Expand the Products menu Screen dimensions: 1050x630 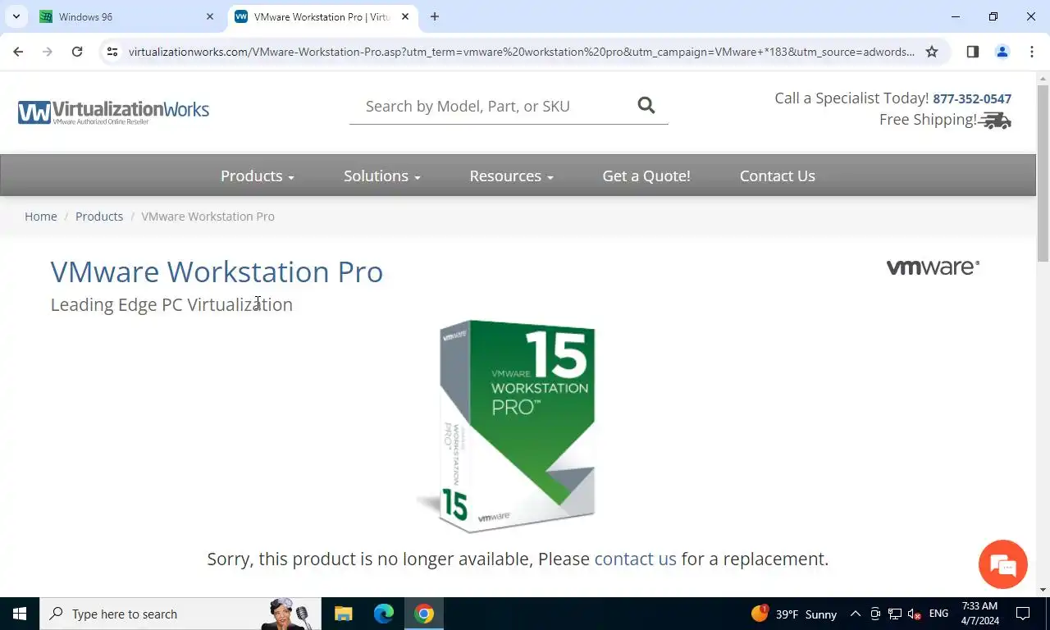(257, 176)
